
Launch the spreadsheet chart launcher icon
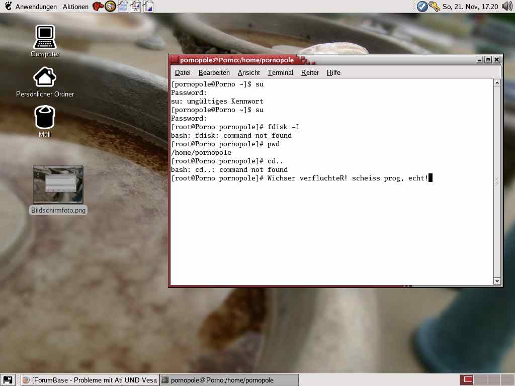coord(148,6)
